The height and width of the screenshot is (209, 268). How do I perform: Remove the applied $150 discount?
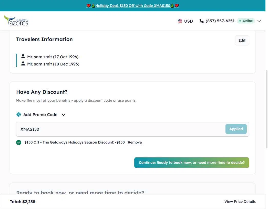click(x=135, y=142)
